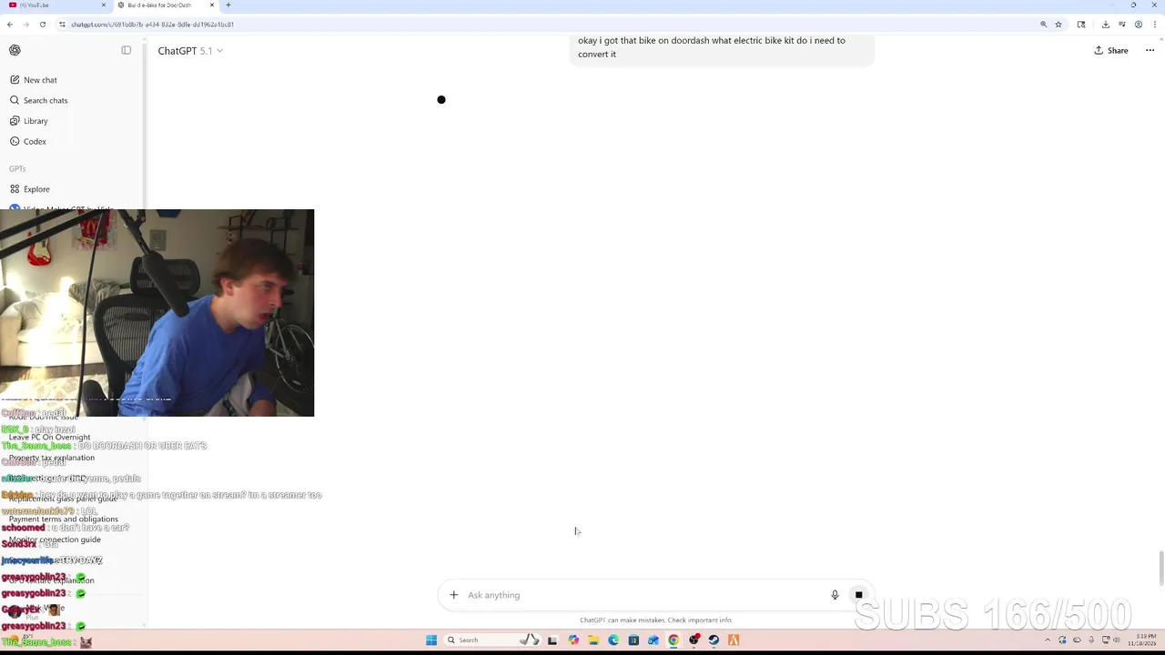Image resolution: width=1165 pixels, height=655 pixels.
Task: Show hidden system tray icons
Action: [1049, 640]
